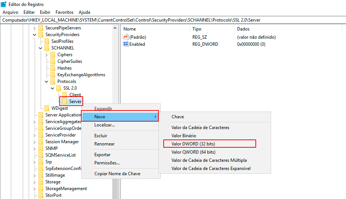Click the KeyExchangeAlgorithms folder icon
Screen dimensions: 346x199
point(53,75)
